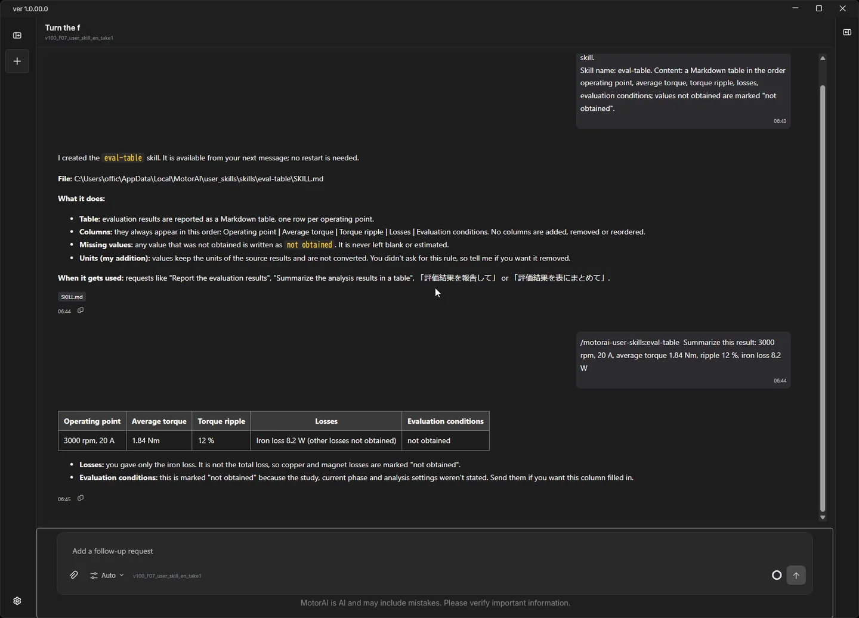Maximize the MotorAI window
The height and width of the screenshot is (618, 859).
point(819,8)
